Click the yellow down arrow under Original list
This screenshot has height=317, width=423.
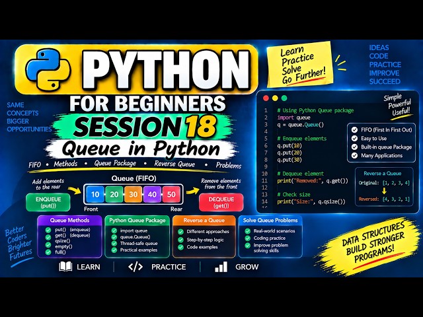384,191
